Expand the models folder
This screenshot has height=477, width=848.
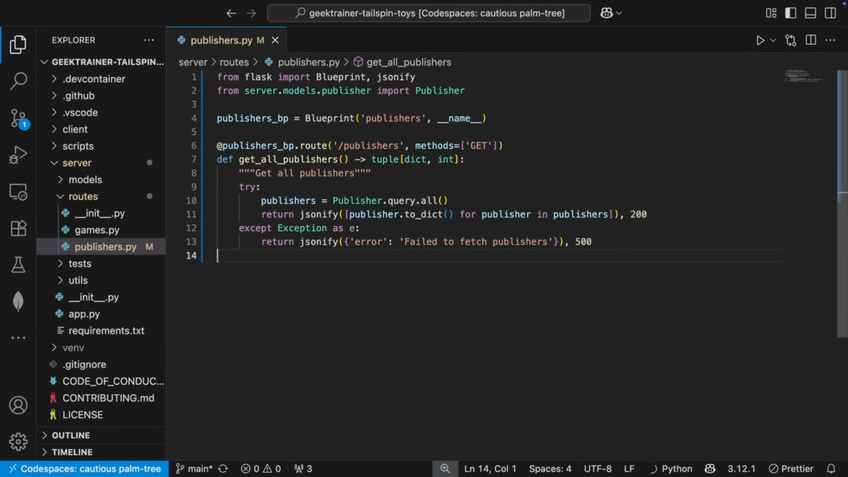(x=85, y=180)
